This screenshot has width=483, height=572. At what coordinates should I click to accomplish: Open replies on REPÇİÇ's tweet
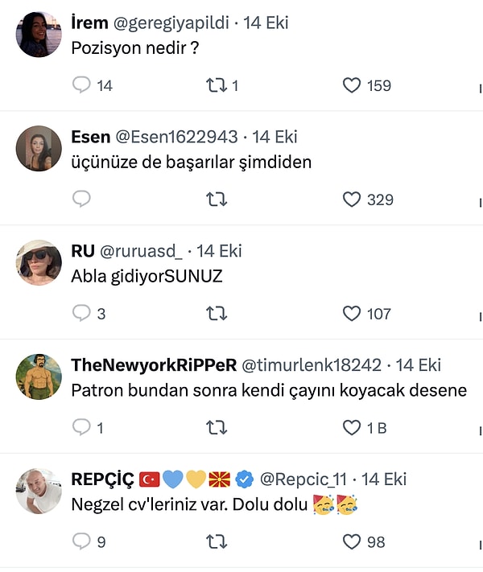pos(82,542)
